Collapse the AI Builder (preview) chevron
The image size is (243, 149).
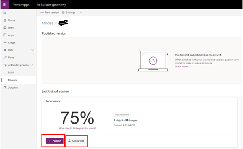pos(33,65)
